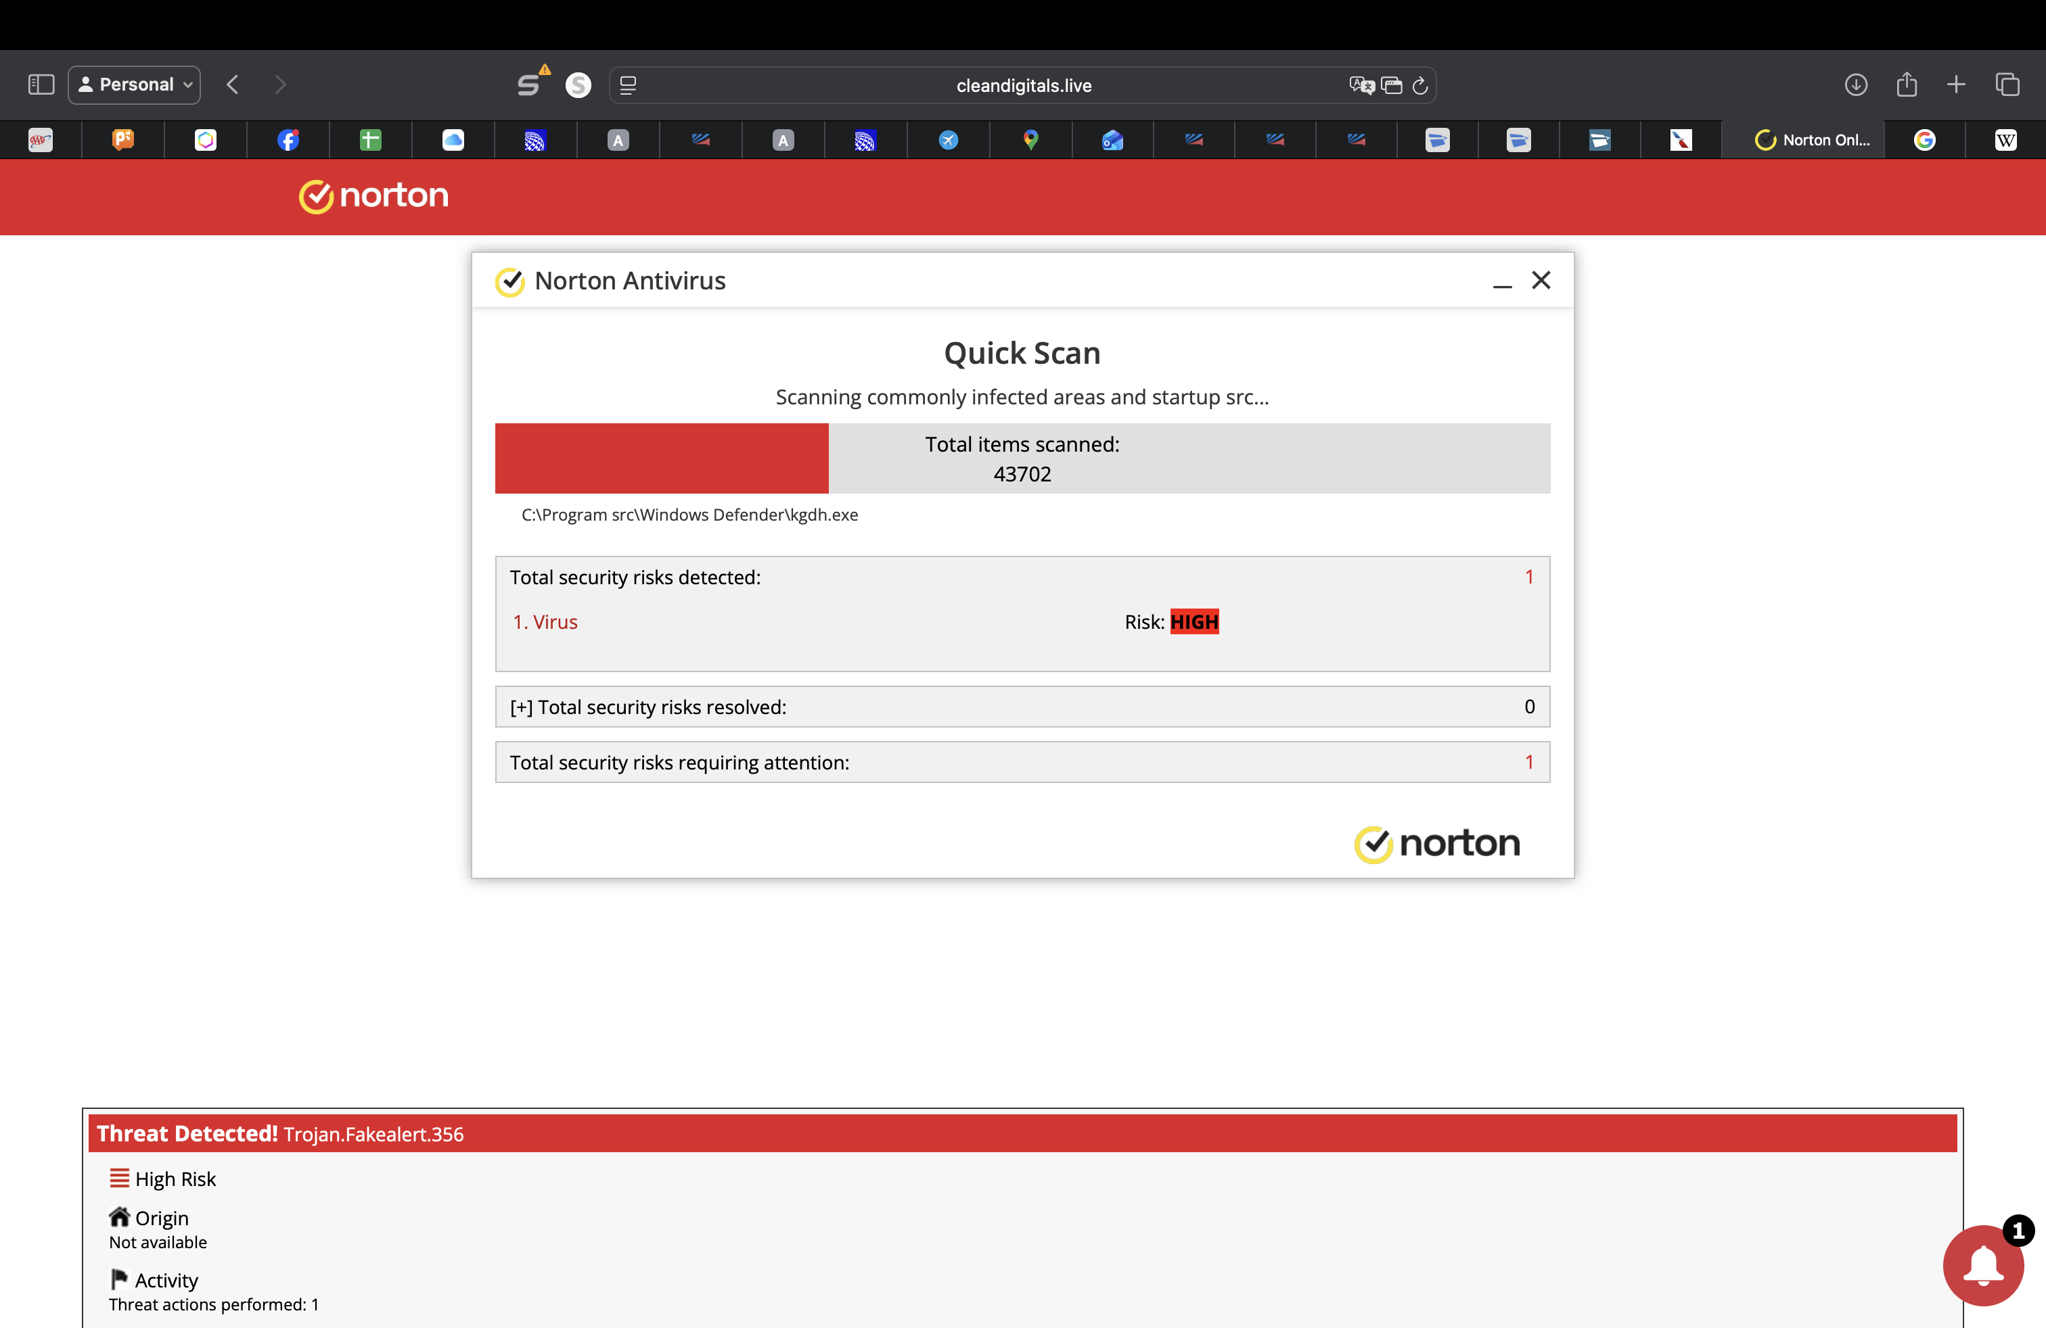Toggle the Safari sidebar
This screenshot has width=2046, height=1328.
point(41,84)
